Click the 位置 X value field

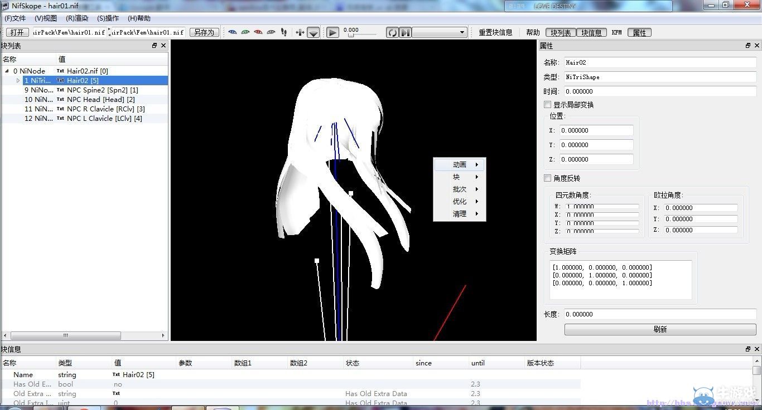coord(596,130)
